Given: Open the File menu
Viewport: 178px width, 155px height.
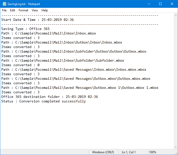Looking at the screenshot, I should tap(4, 10).
